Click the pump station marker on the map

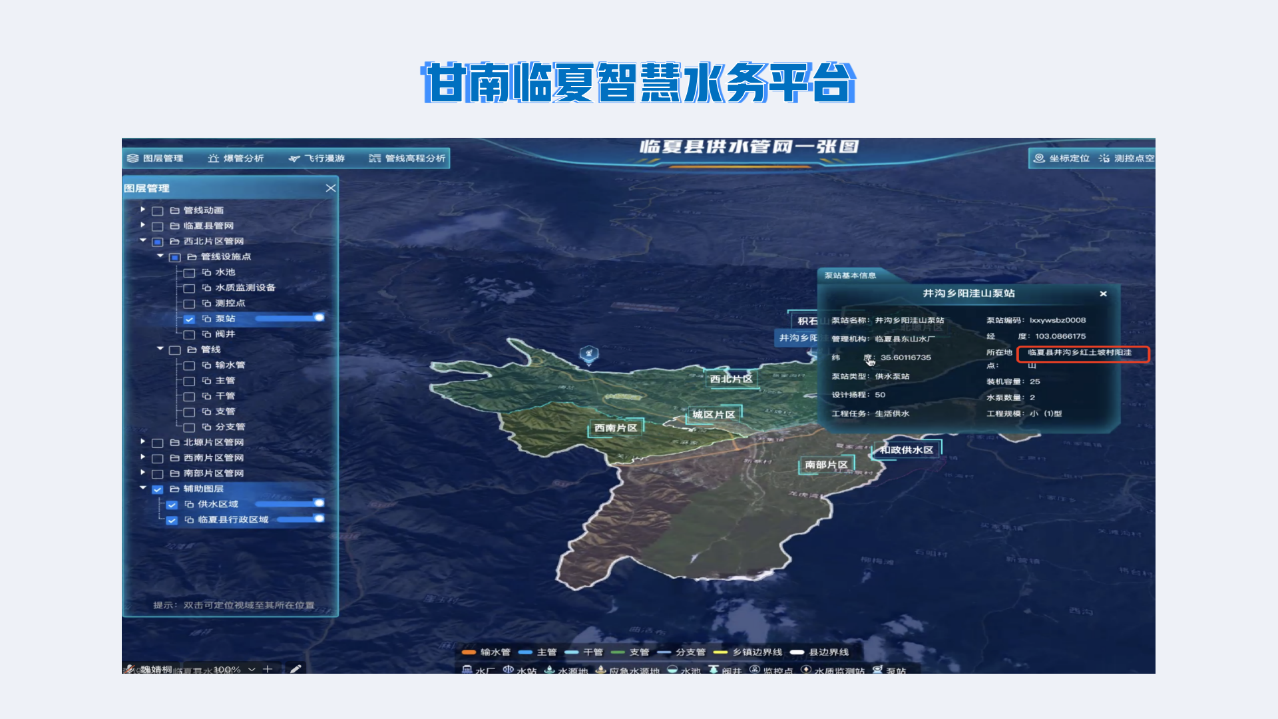(x=588, y=354)
